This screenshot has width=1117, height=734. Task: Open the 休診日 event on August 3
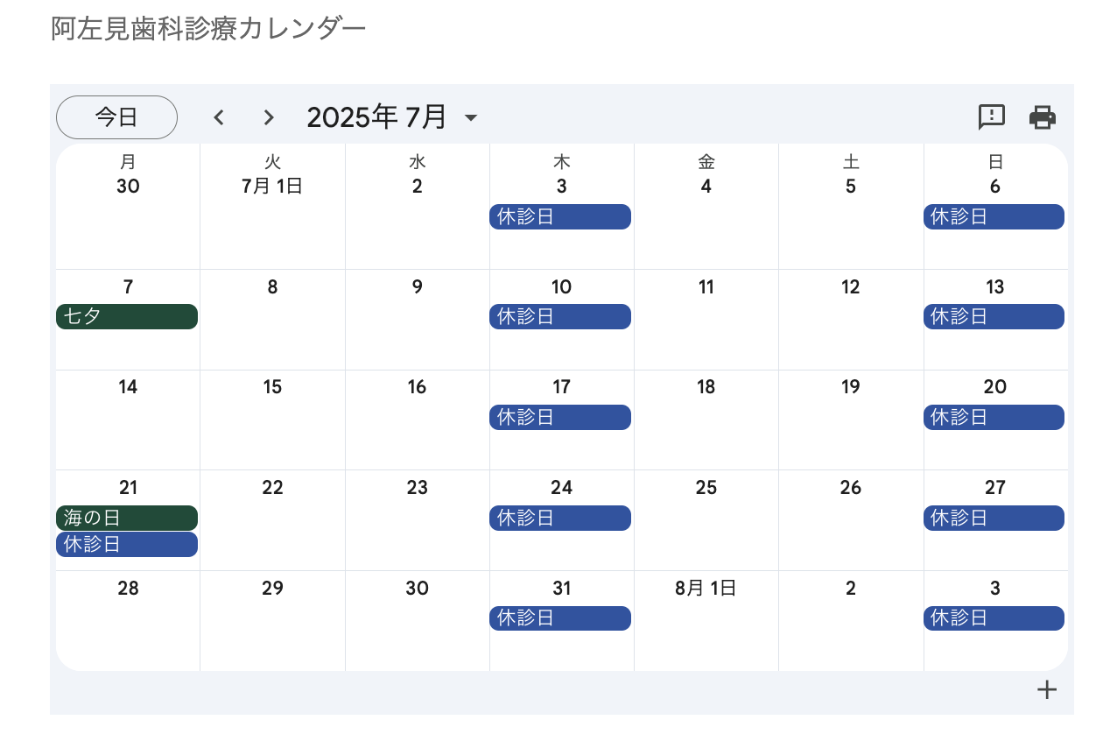pyautogui.click(x=994, y=618)
